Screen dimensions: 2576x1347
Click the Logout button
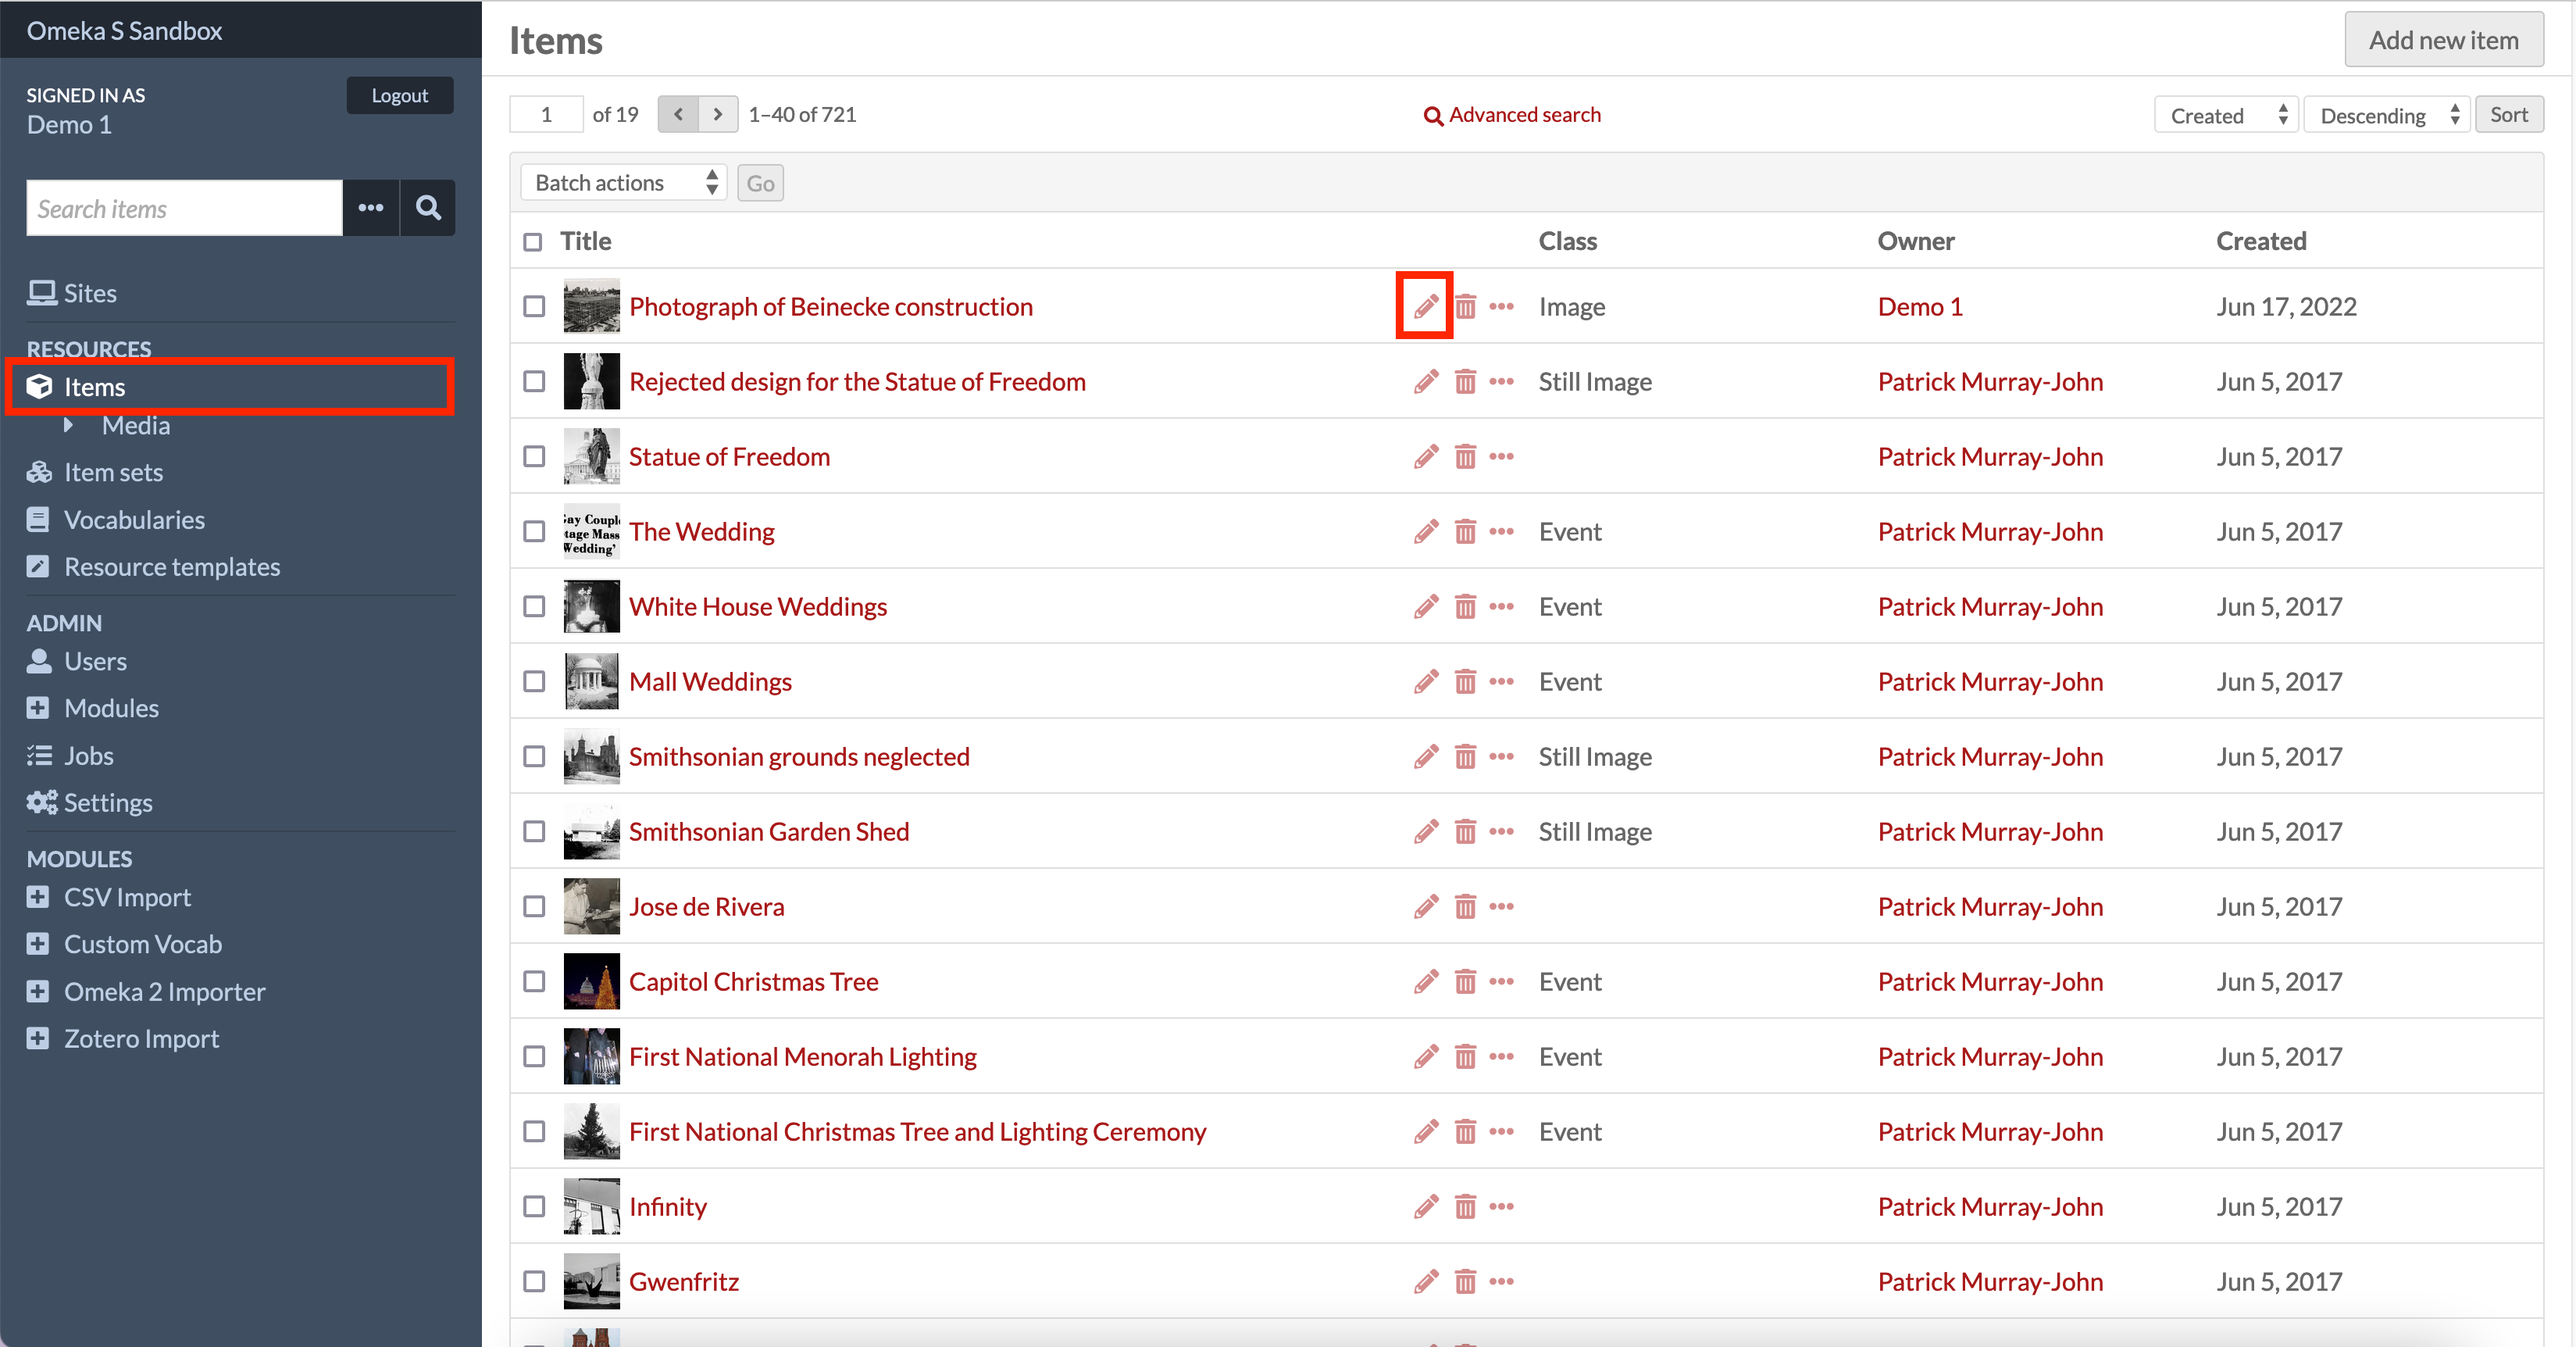[x=400, y=95]
